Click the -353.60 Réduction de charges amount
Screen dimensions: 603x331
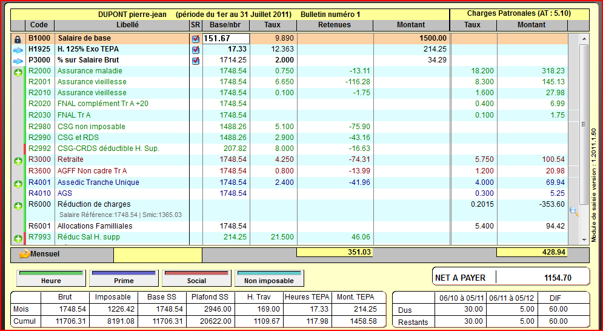click(x=551, y=204)
